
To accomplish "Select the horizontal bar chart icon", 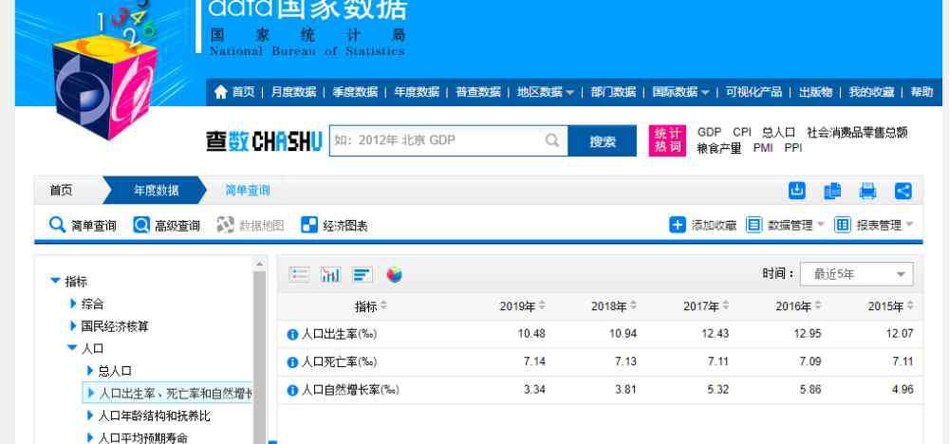I will tap(363, 274).
